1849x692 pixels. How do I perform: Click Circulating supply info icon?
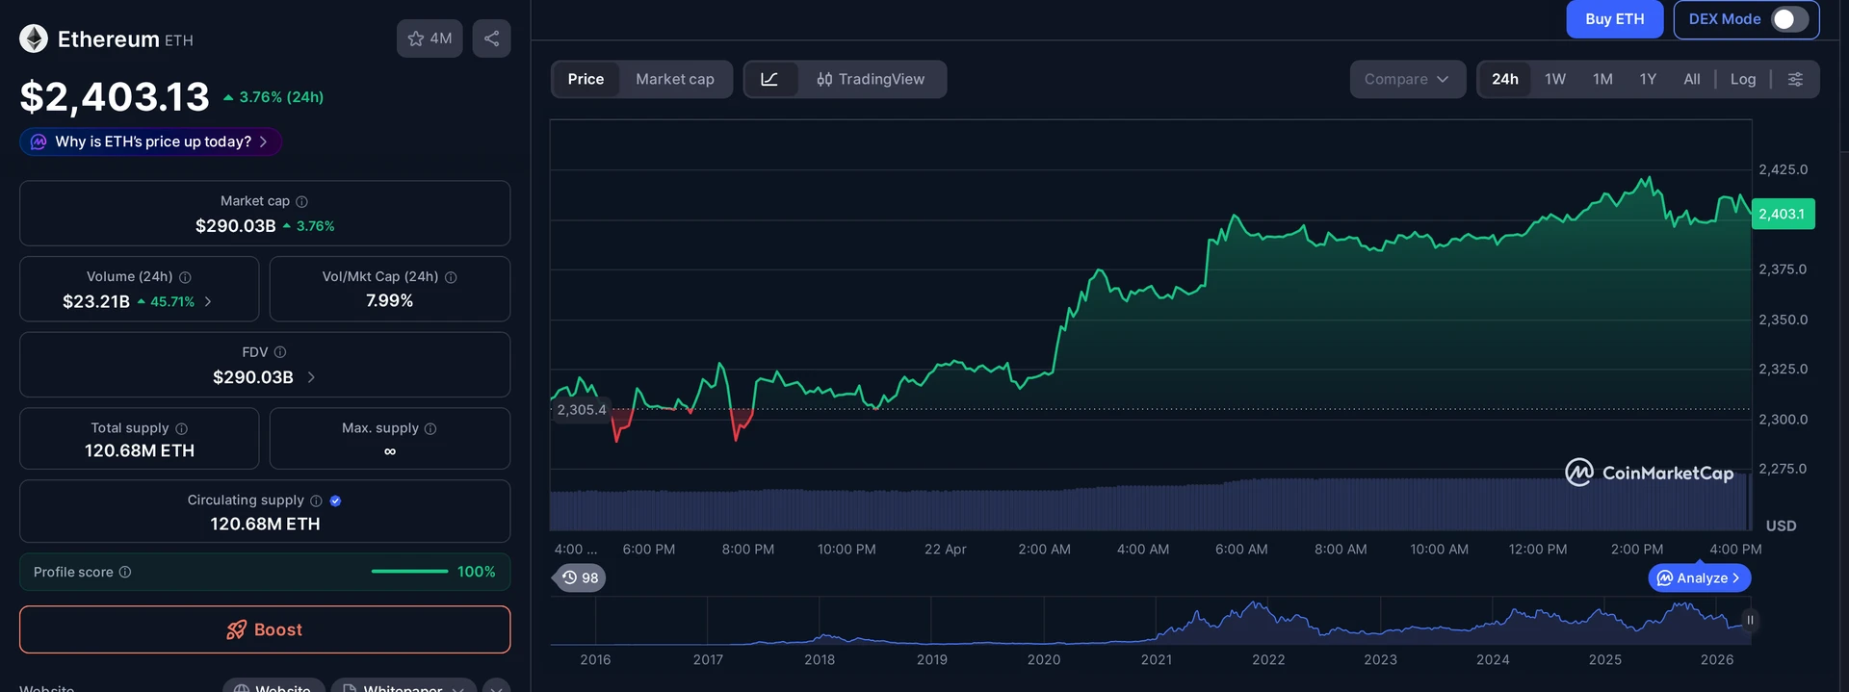[316, 500]
